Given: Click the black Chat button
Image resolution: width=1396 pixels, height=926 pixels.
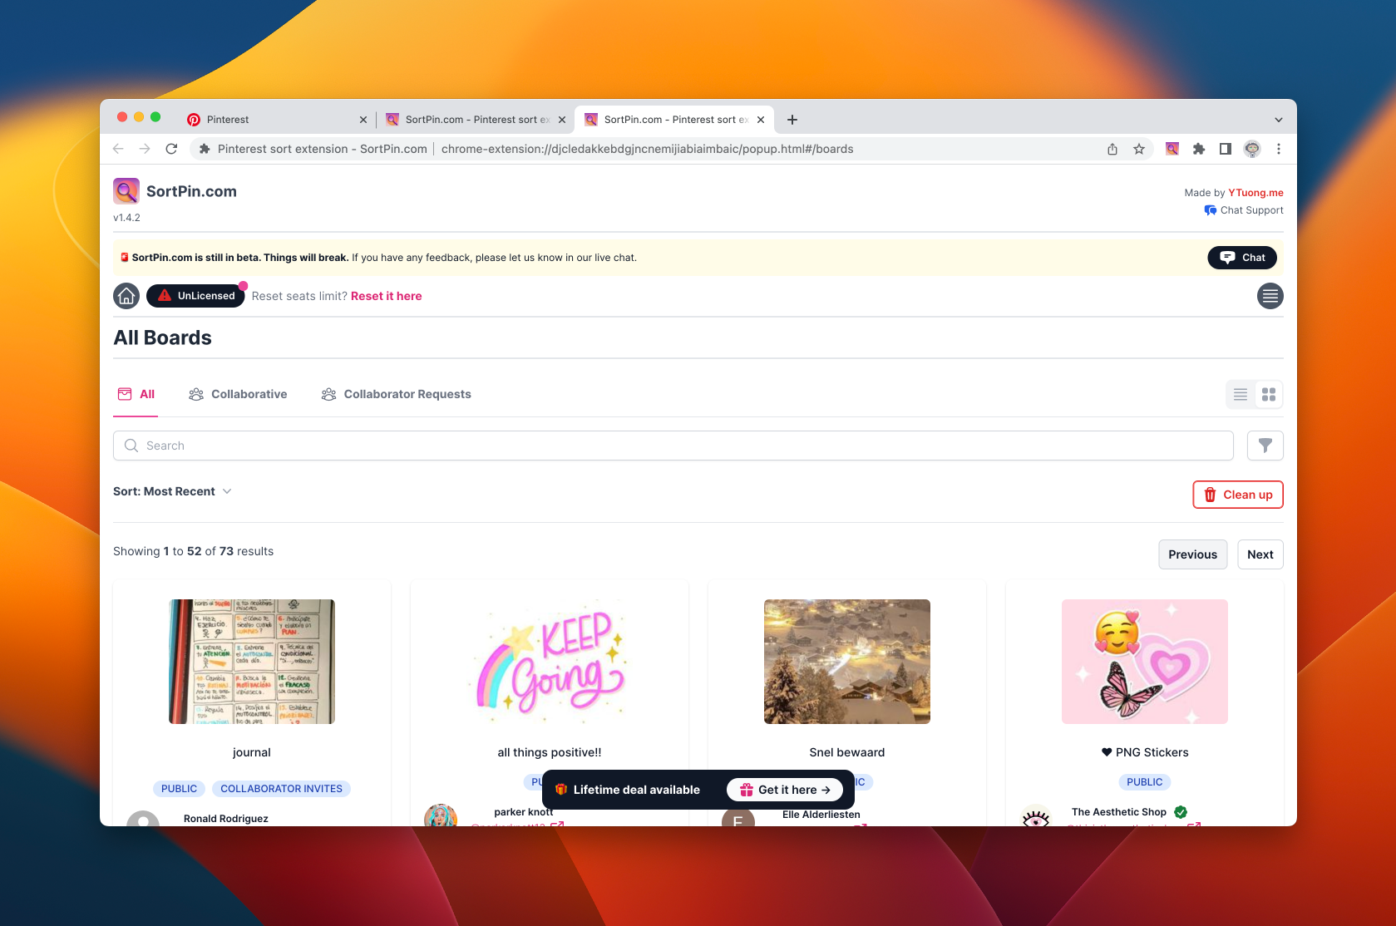Looking at the screenshot, I should [x=1242, y=258].
